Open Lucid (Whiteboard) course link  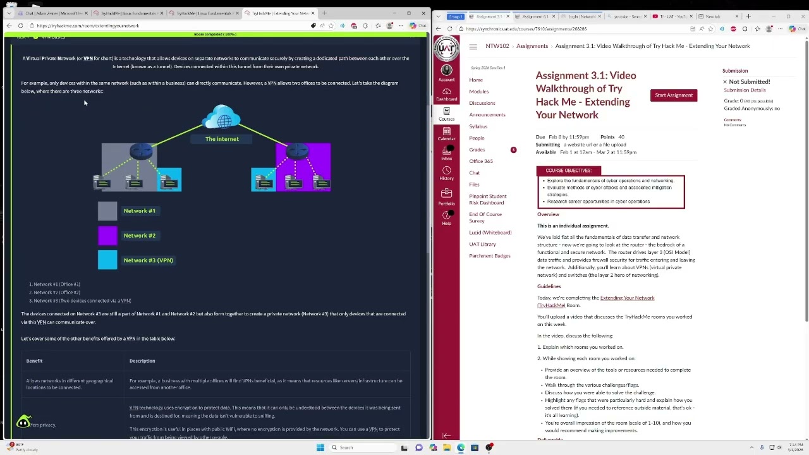tap(490, 233)
